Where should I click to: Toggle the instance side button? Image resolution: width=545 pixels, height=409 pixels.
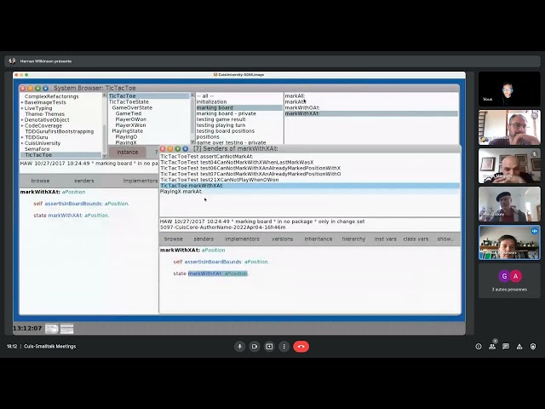coord(127,152)
